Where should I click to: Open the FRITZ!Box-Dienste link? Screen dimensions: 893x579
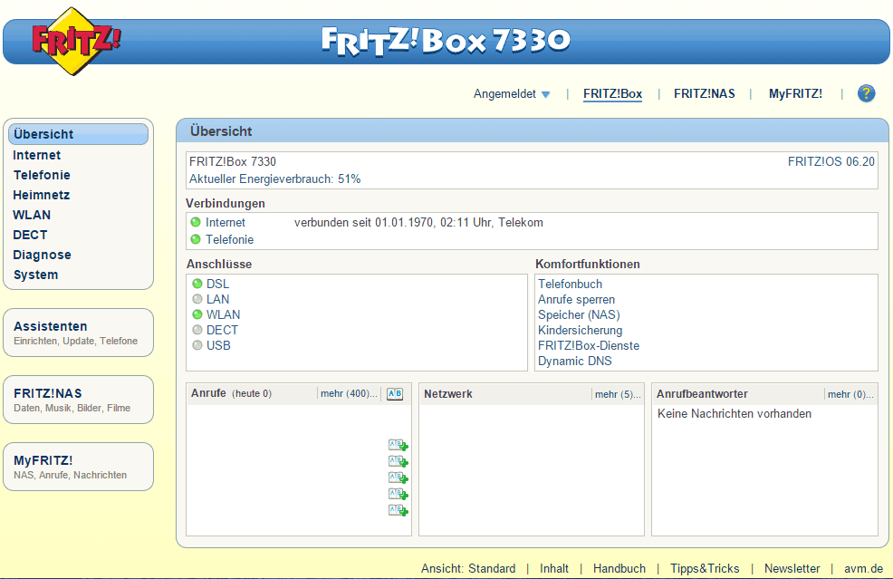click(589, 345)
